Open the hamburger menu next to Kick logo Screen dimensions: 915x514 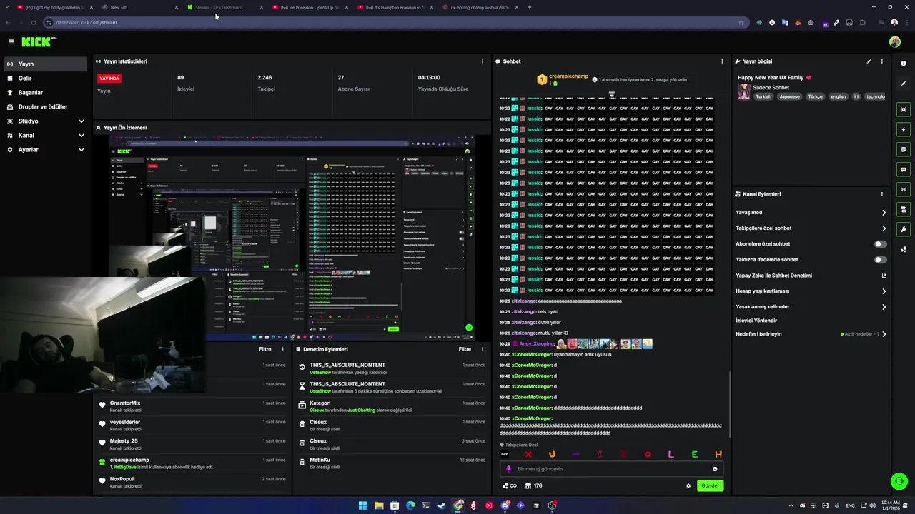click(x=11, y=42)
